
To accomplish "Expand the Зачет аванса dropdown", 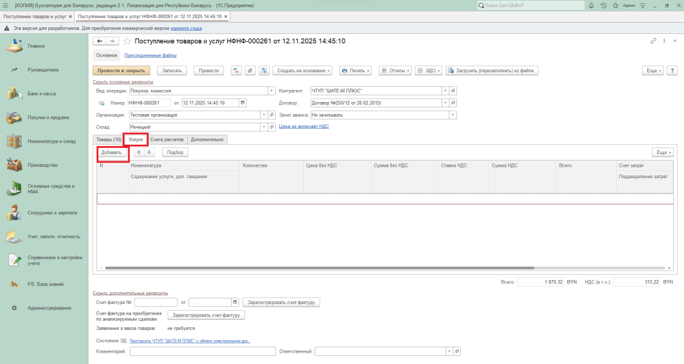I will tap(453, 115).
